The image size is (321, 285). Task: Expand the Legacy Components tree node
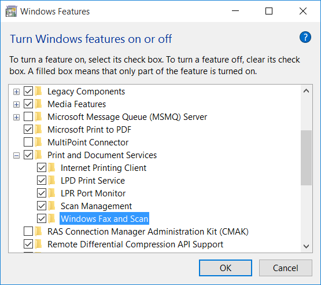pyautogui.click(x=16, y=92)
